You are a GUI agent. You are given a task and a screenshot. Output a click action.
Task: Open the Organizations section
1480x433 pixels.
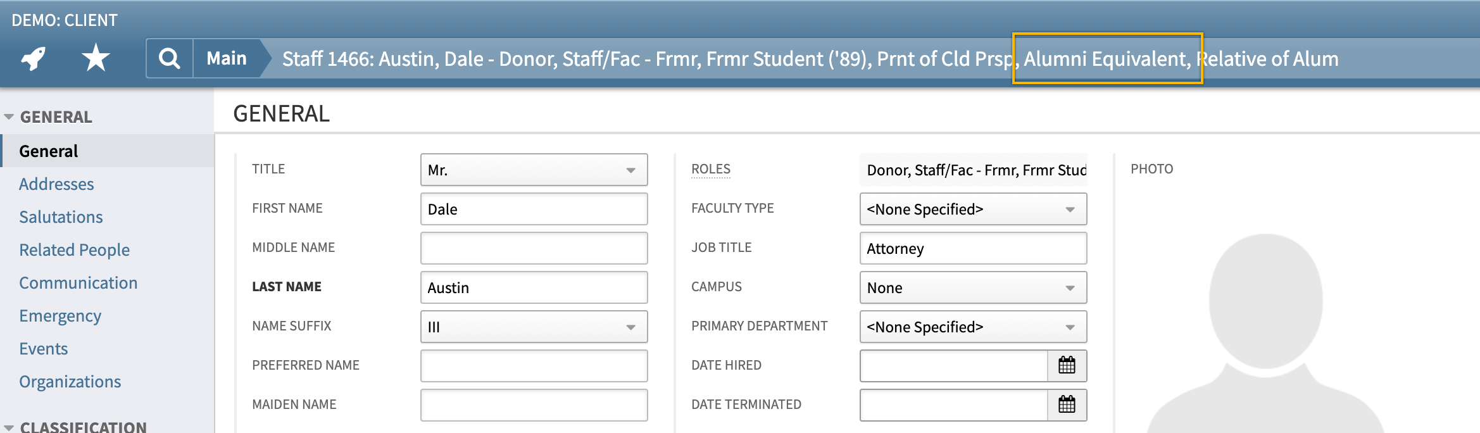70,381
